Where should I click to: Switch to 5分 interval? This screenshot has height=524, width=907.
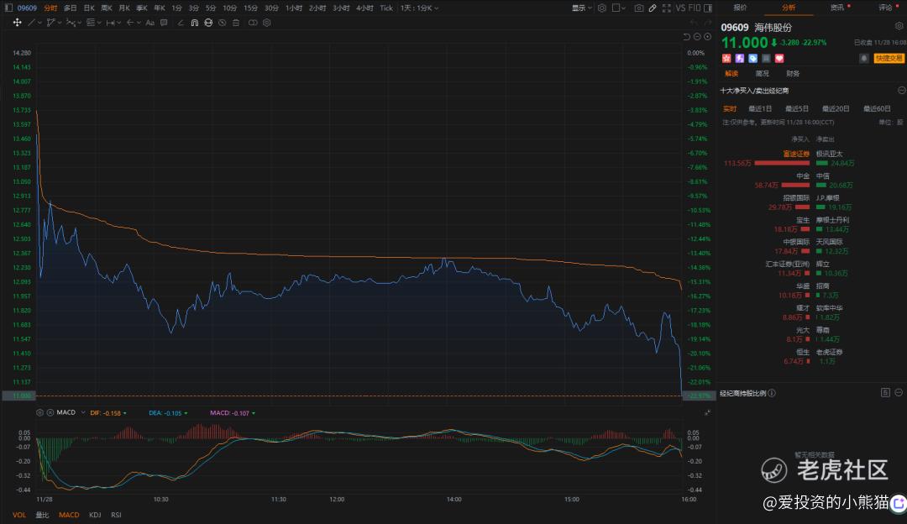tap(211, 8)
